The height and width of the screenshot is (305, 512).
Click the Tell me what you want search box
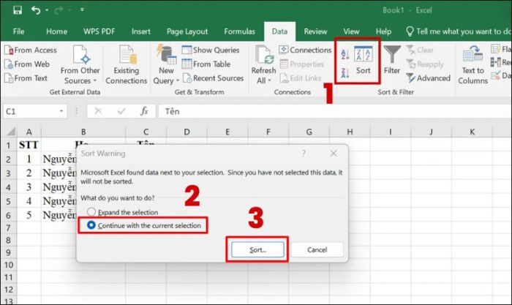tap(459, 31)
